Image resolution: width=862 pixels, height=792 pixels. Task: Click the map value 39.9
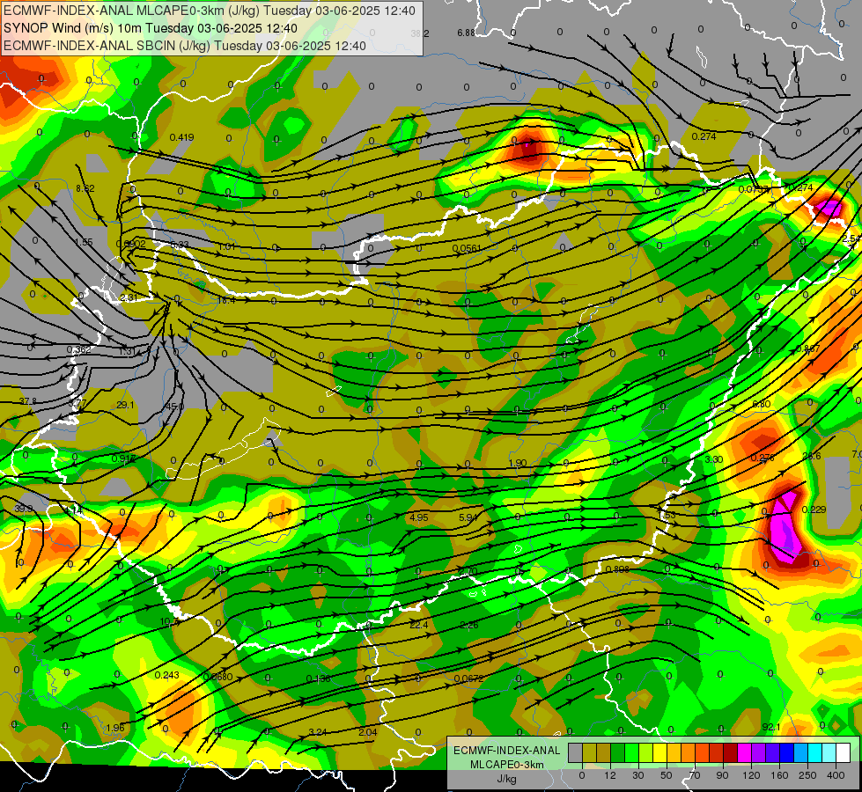[x=24, y=509]
